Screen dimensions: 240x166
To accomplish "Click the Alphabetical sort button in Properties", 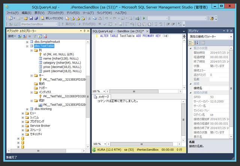I will tap(196, 43).
